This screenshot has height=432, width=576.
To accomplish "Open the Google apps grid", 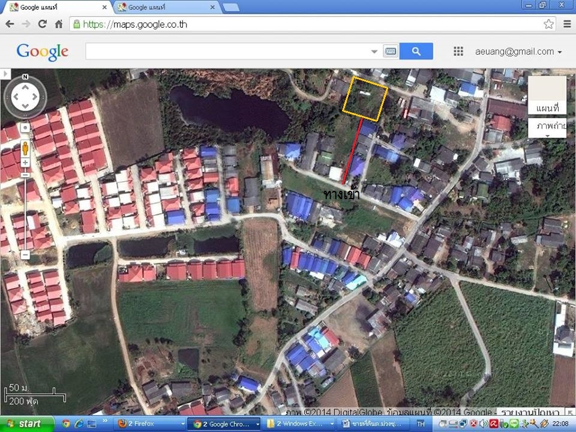I will coord(458,52).
